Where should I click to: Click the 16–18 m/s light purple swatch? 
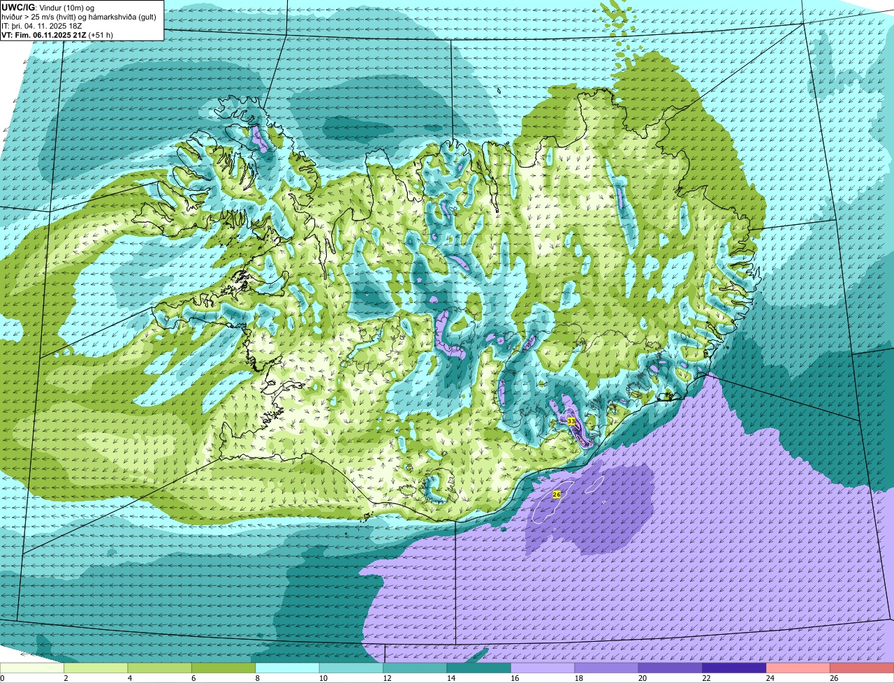pos(543,668)
